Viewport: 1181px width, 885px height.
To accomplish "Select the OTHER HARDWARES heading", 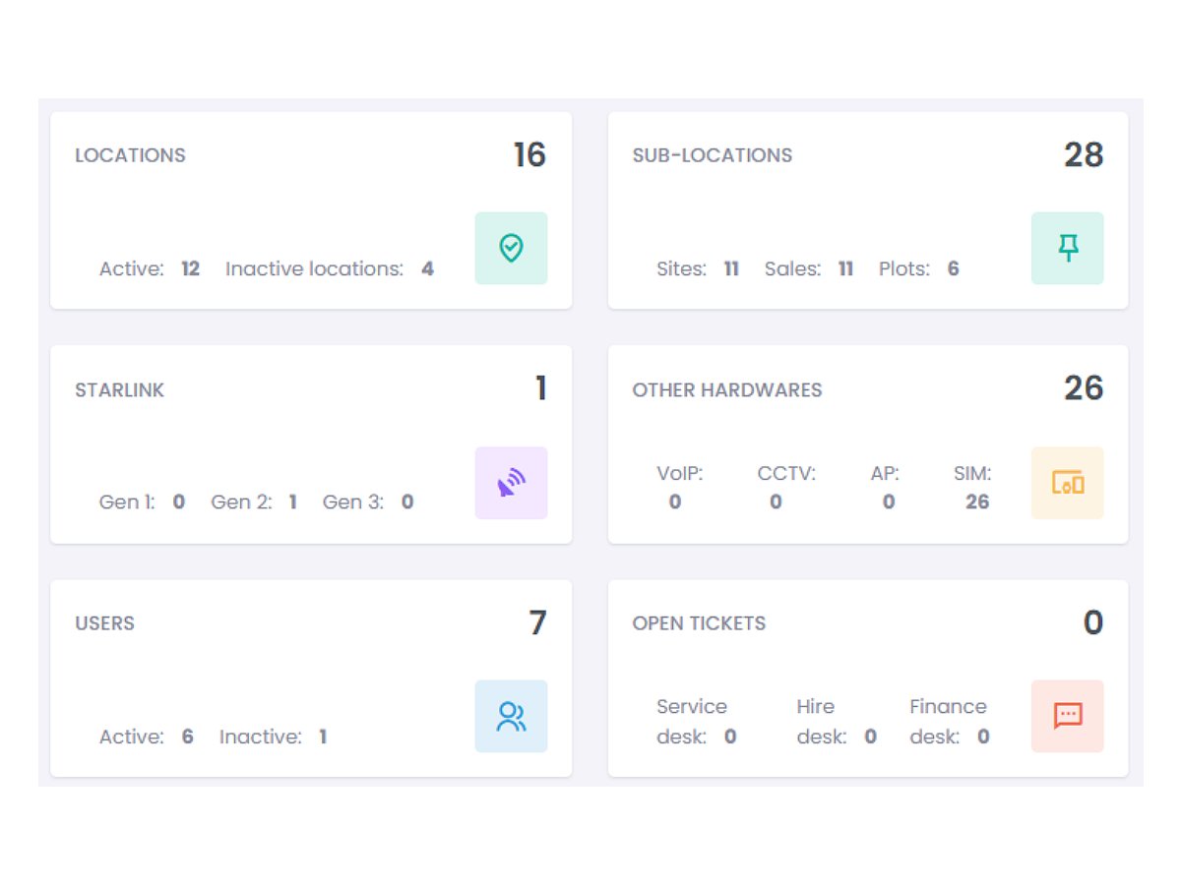I will (x=726, y=390).
